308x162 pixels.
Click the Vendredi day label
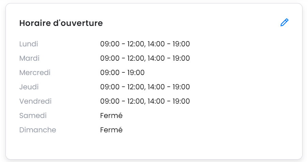35,101
